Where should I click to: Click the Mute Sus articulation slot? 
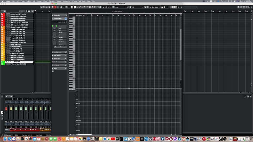62,33
